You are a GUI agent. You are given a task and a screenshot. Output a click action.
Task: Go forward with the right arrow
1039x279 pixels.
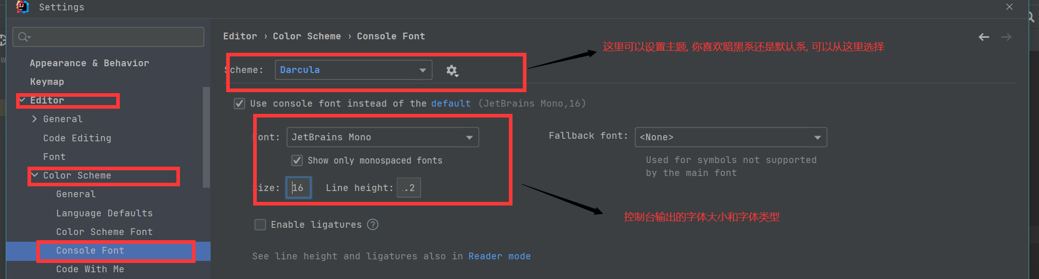pos(1006,37)
